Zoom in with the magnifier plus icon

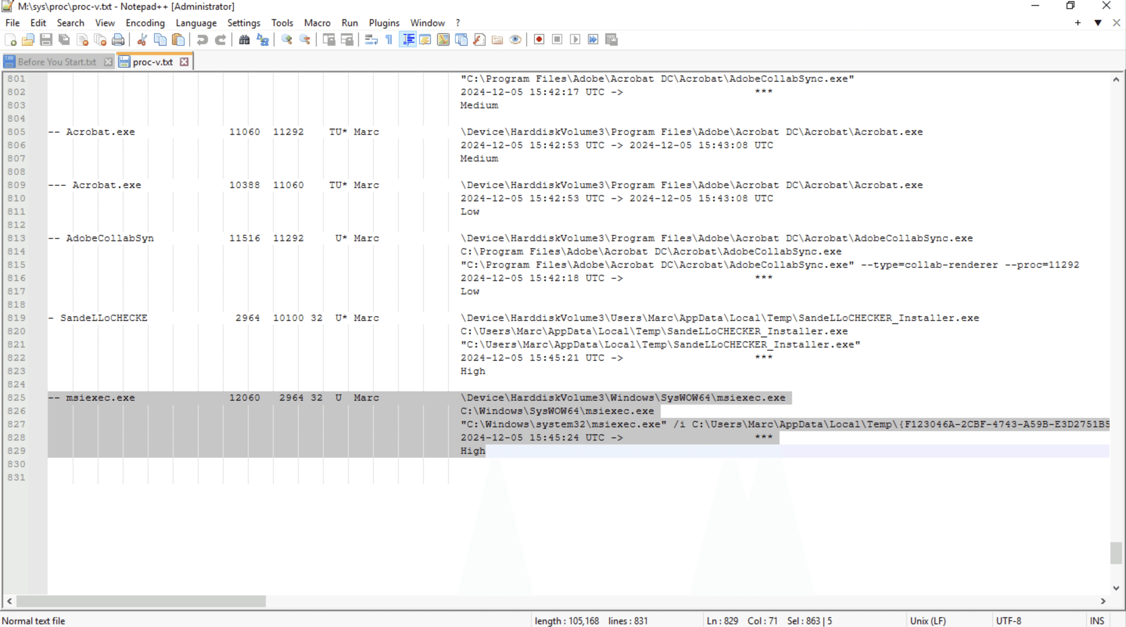click(x=286, y=40)
